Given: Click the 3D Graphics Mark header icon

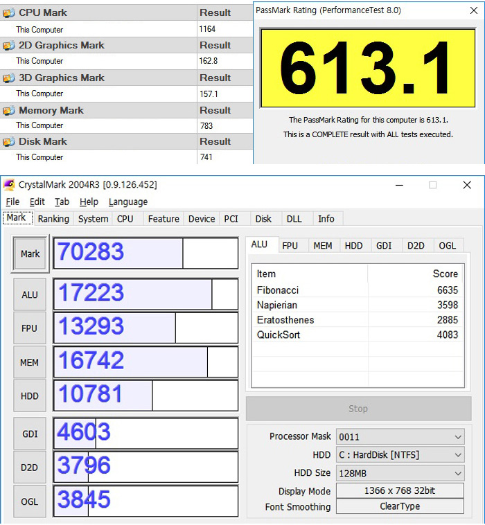Looking at the screenshot, I should [x=9, y=78].
